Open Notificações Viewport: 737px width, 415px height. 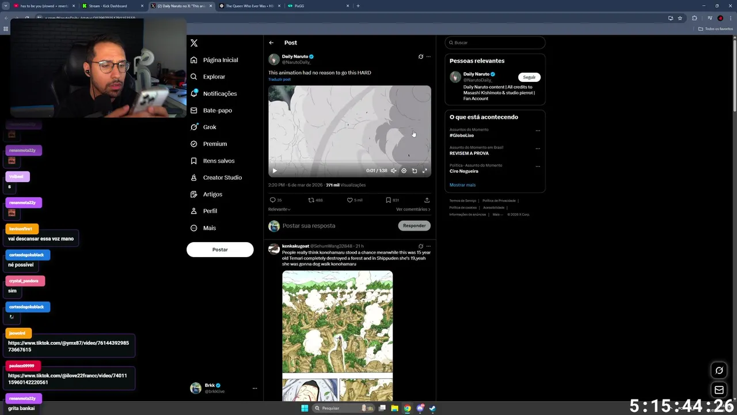(214, 93)
